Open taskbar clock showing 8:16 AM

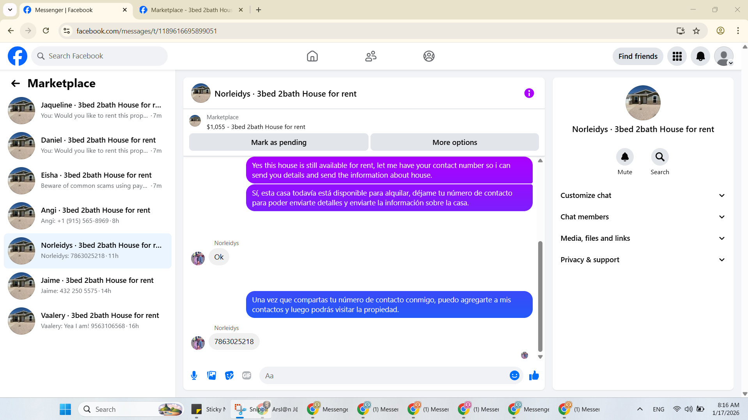(725, 409)
